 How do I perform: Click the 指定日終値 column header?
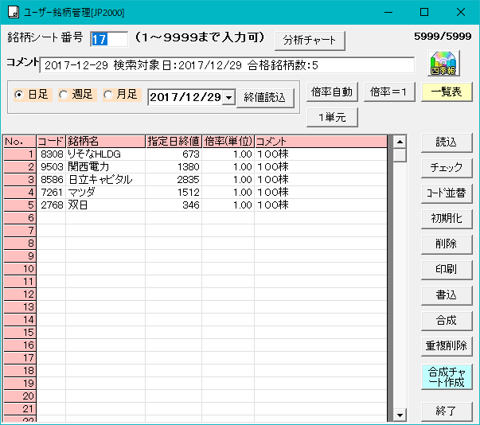[173, 141]
